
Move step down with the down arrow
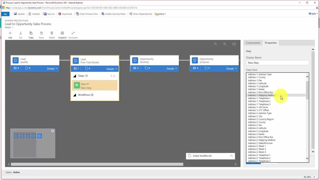click(114, 76)
